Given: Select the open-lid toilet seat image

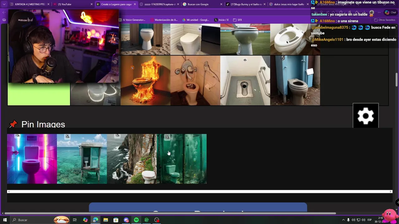Looking at the screenshot, I should (x=295, y=39).
